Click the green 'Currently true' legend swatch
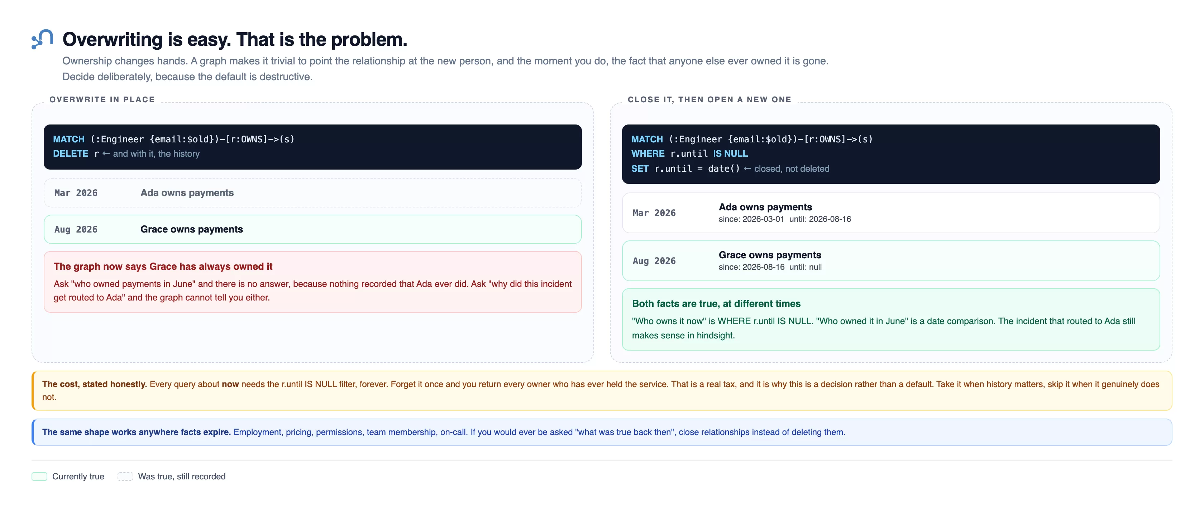 point(39,476)
